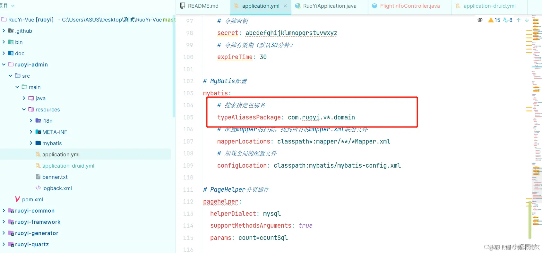The height and width of the screenshot is (253, 542).
Task: Expand the ruoyi-generator module
Action: point(4,233)
